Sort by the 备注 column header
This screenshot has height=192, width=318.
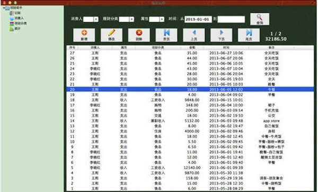click(x=271, y=48)
